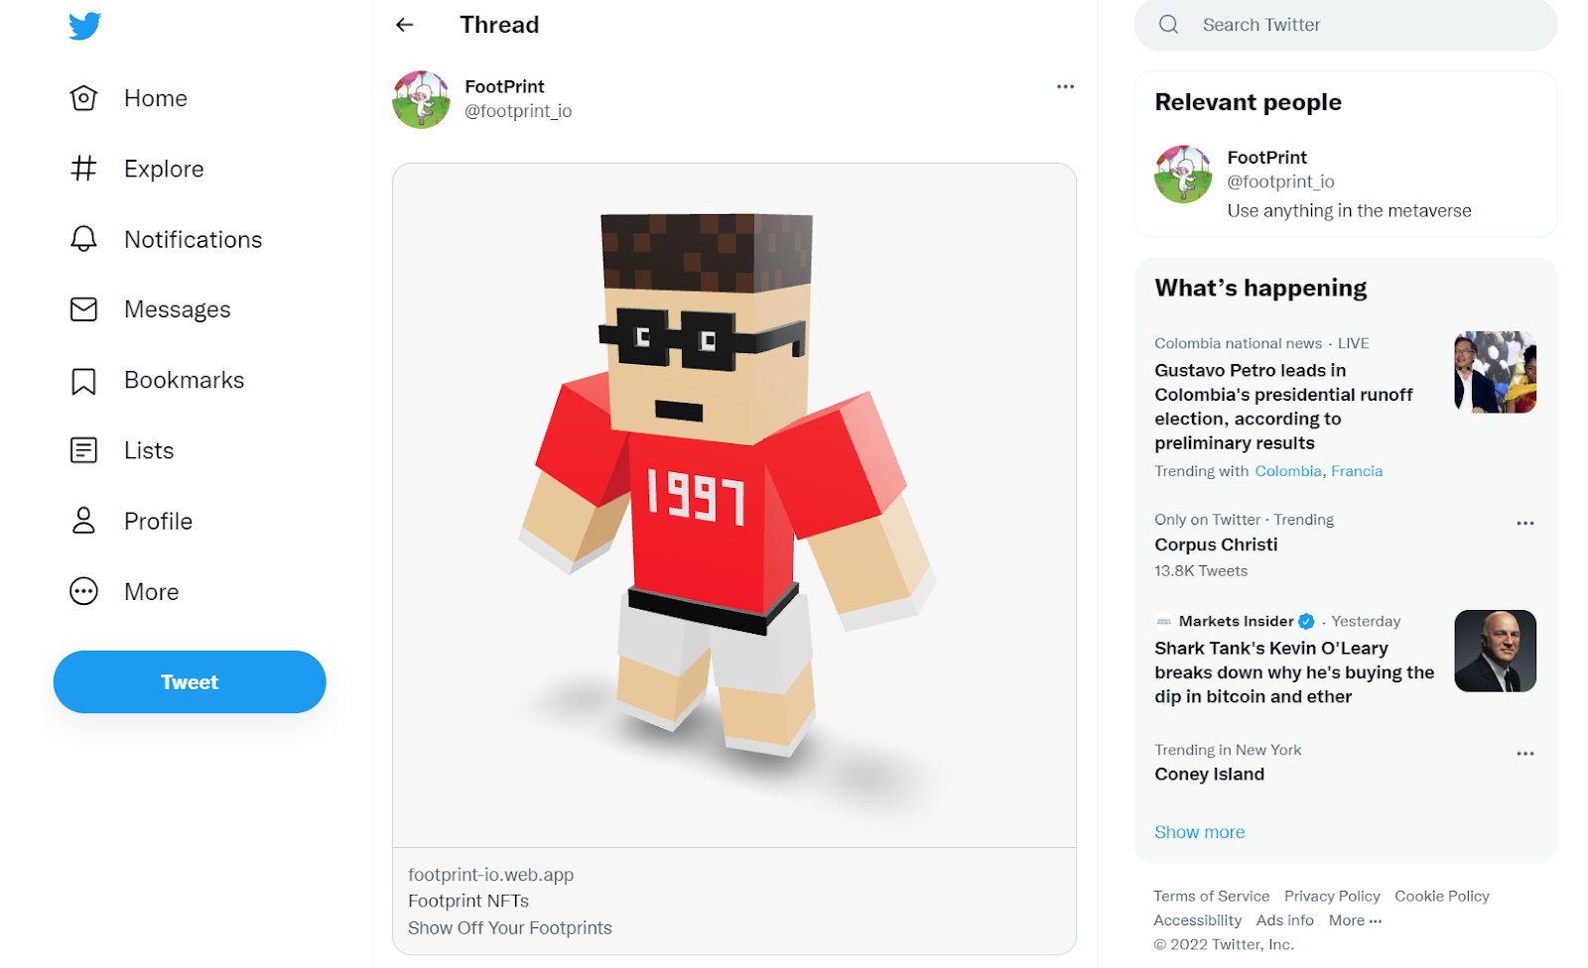Expand the More sidebar menu

[124, 591]
